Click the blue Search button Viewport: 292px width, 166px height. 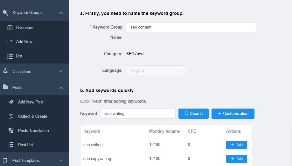pyautogui.click(x=193, y=114)
